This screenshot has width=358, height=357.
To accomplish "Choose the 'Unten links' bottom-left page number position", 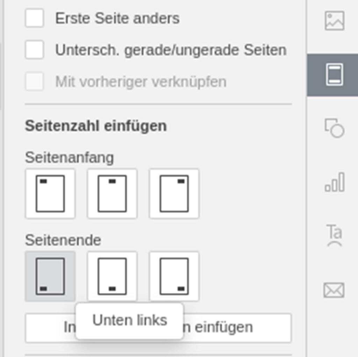I will click(x=50, y=276).
